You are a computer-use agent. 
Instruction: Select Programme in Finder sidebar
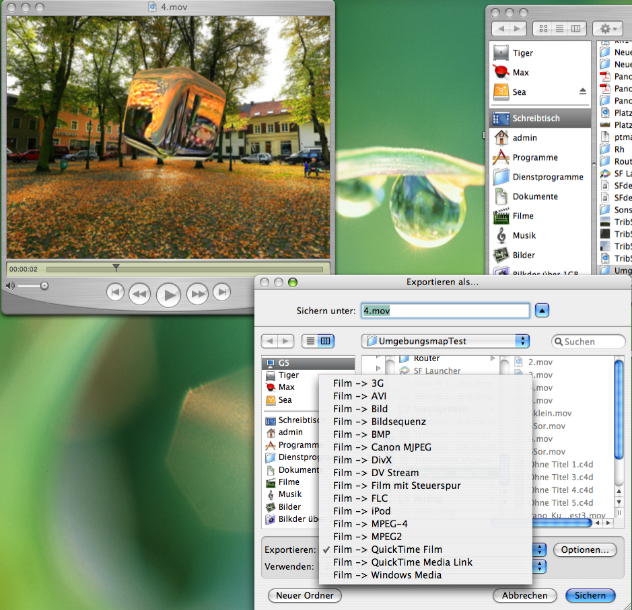[x=535, y=157]
